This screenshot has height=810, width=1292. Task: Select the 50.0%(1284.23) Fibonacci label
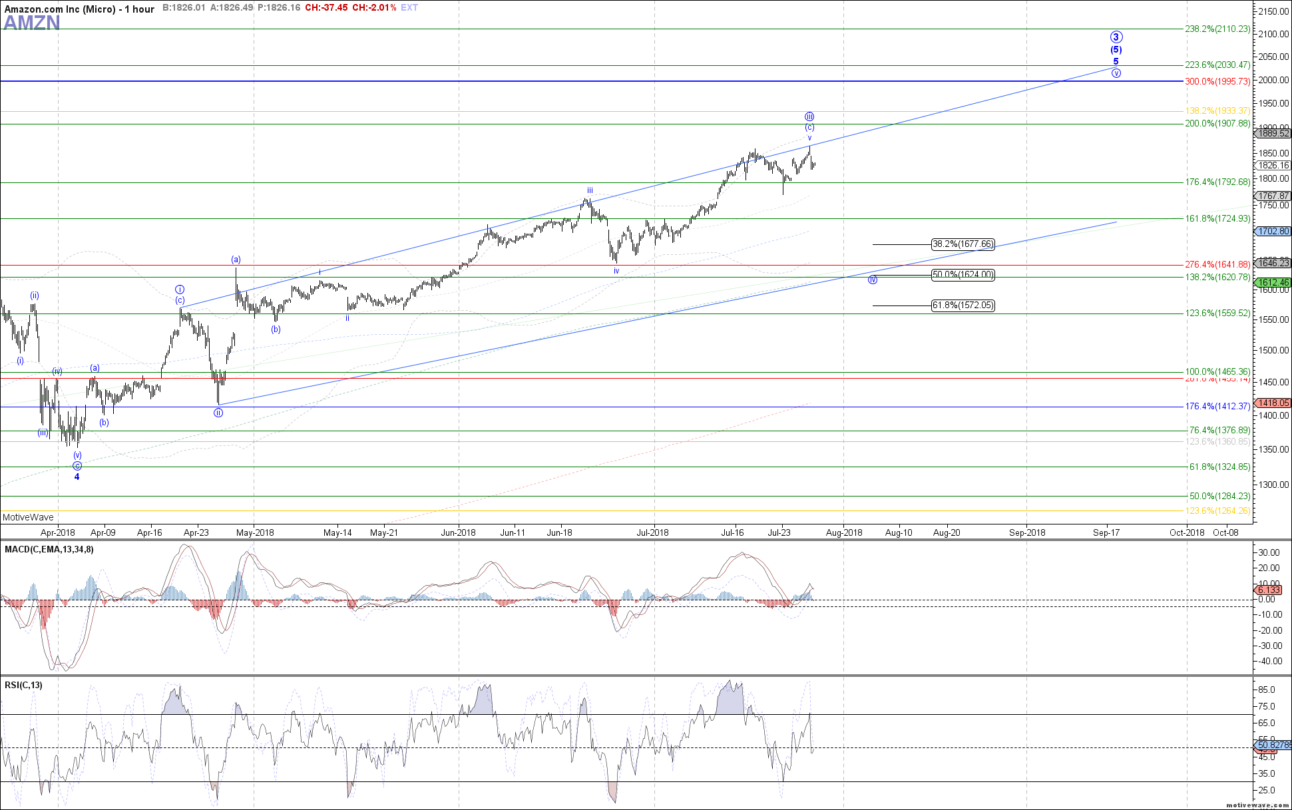pos(1219,497)
